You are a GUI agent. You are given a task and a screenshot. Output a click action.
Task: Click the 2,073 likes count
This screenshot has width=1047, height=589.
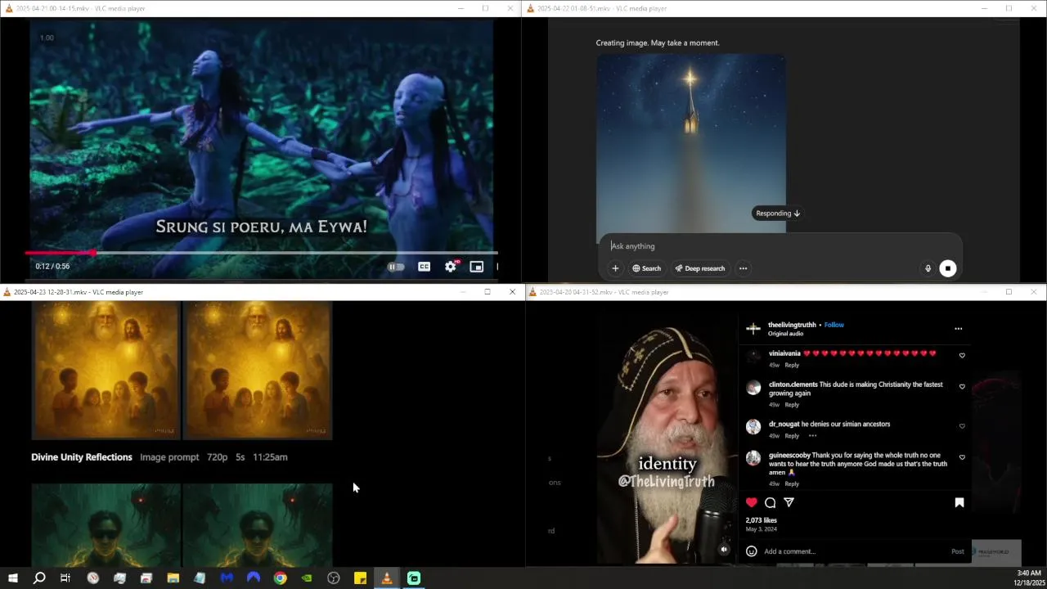(x=761, y=520)
